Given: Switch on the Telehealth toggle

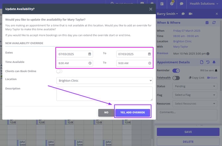Looking at the screenshot, I should (176, 78).
